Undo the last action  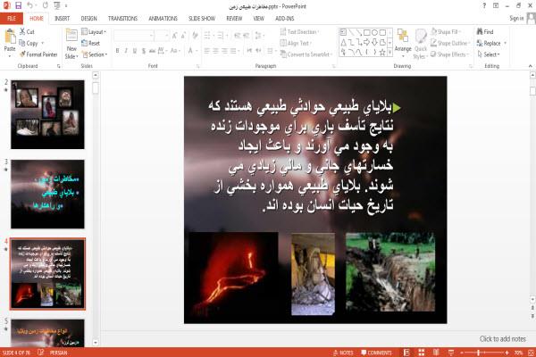pyautogui.click(x=30, y=5)
